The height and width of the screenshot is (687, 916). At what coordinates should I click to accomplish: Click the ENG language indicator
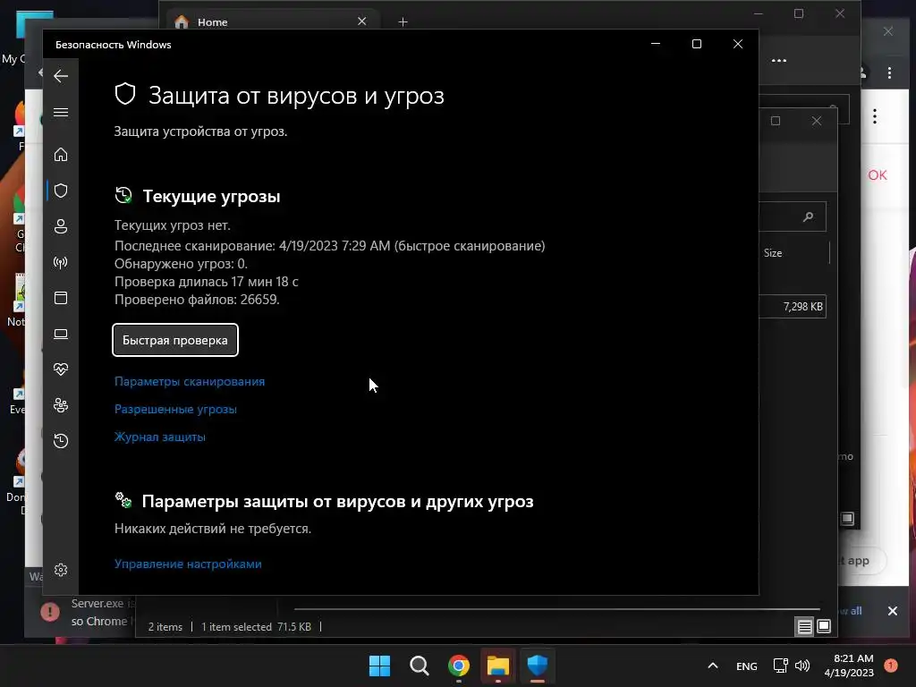(x=746, y=666)
